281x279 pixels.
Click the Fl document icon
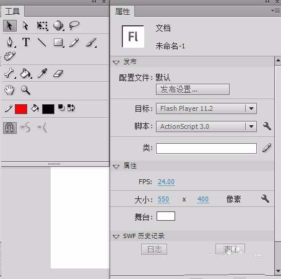click(133, 37)
